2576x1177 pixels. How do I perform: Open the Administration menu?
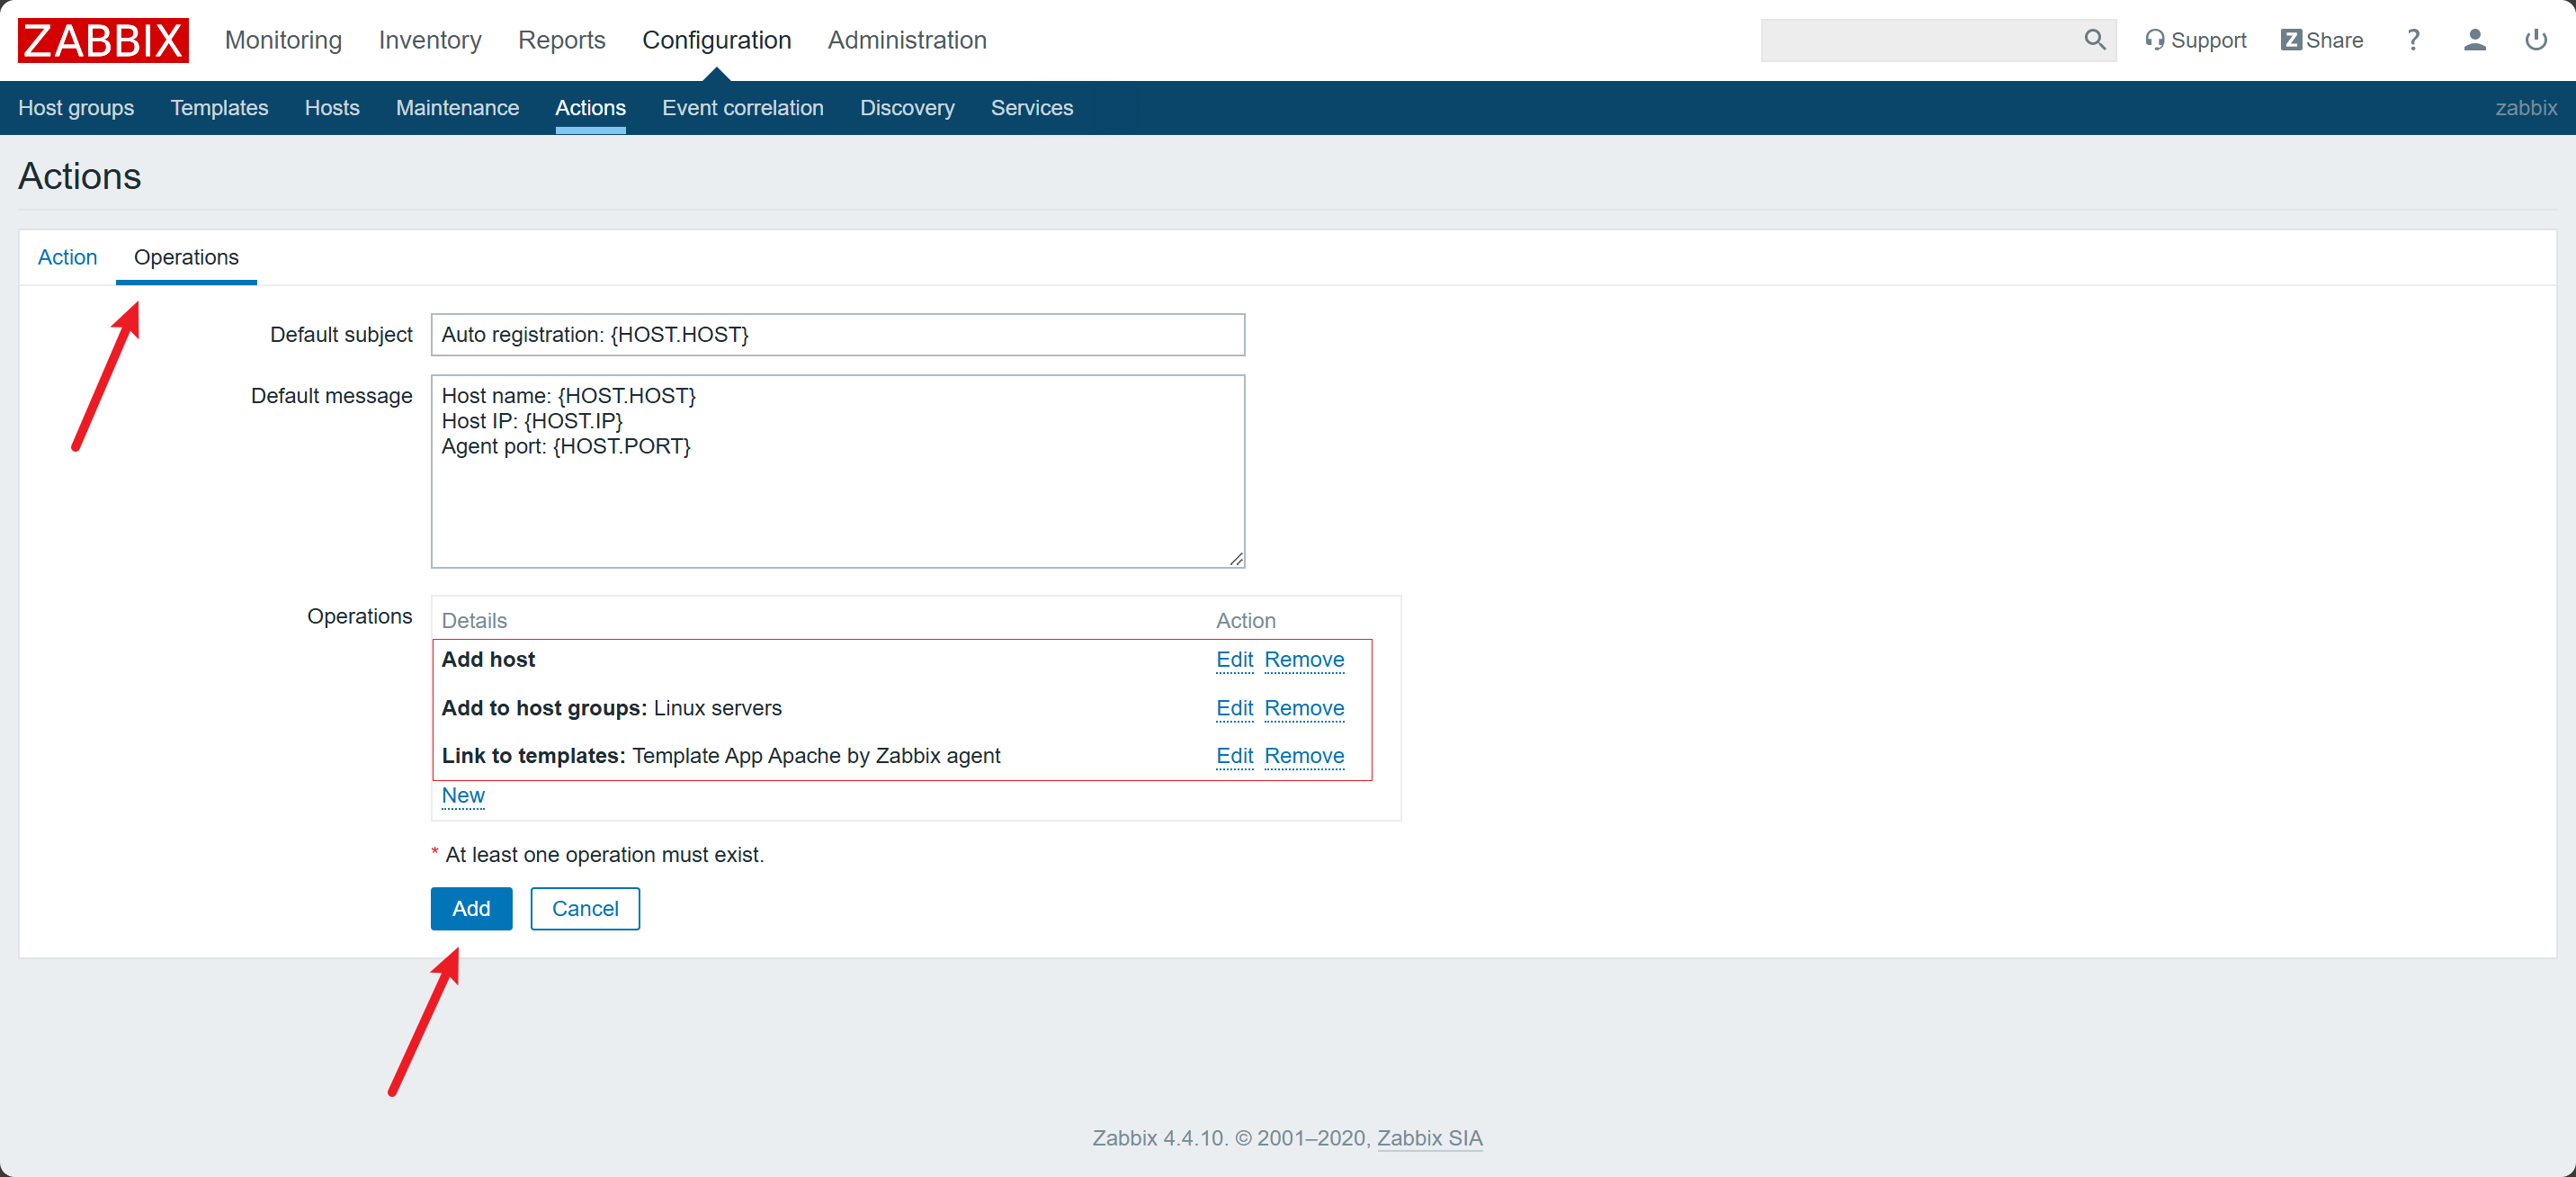click(x=906, y=40)
